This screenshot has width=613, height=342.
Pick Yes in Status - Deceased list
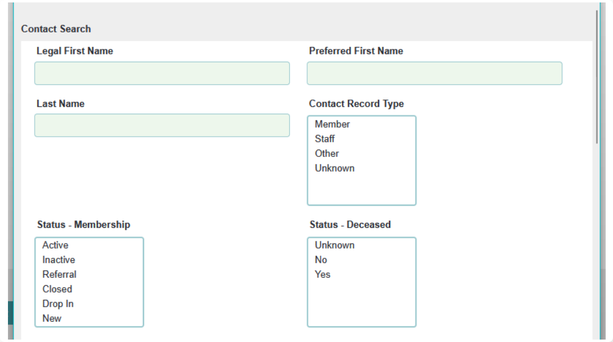pyautogui.click(x=322, y=274)
